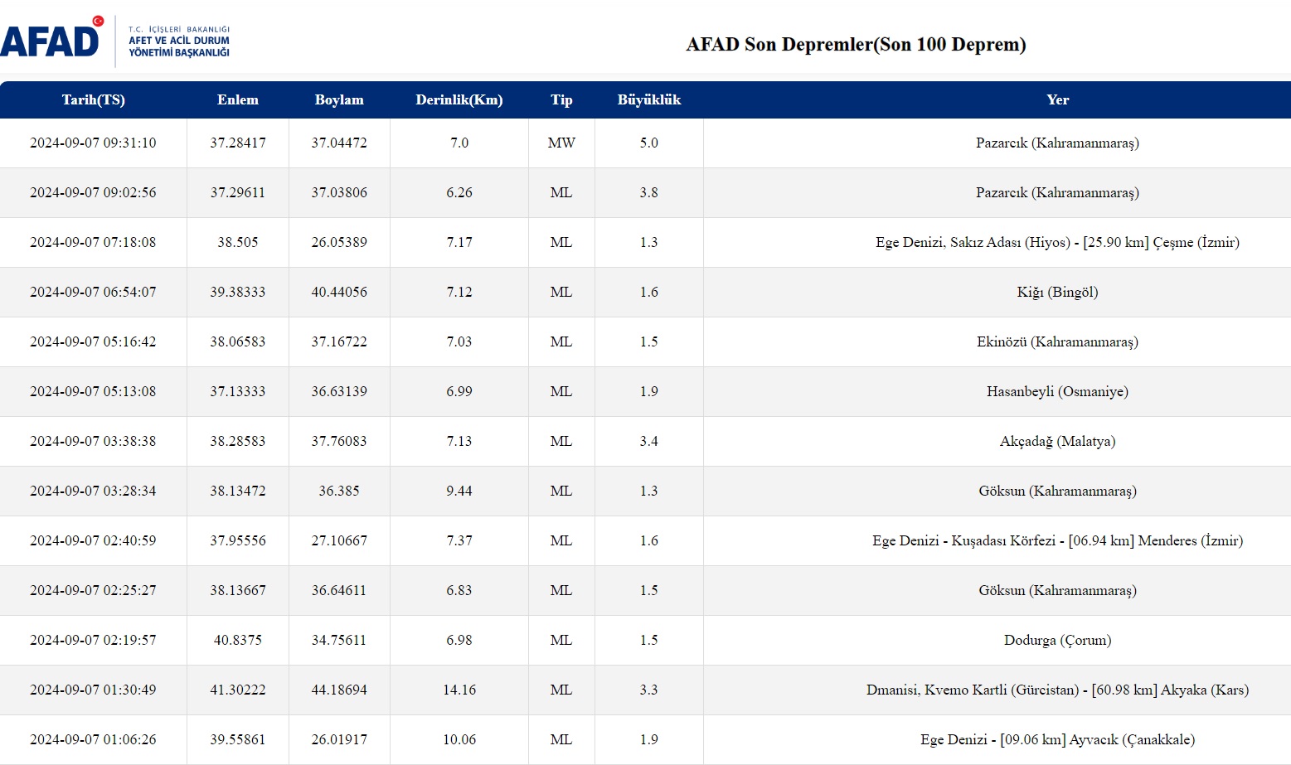Click the Tarih(TS) column header
The width and height of the screenshot is (1291, 765).
tap(93, 100)
